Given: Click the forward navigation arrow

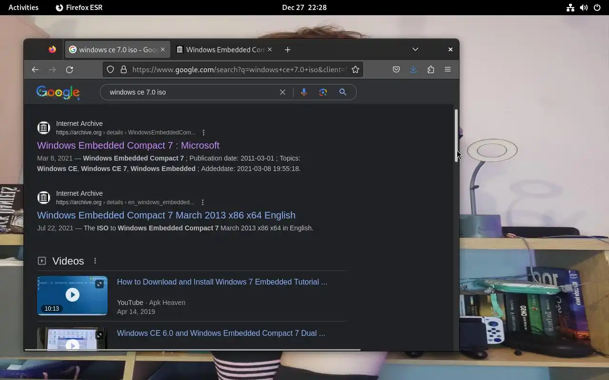Looking at the screenshot, I should click(52, 69).
